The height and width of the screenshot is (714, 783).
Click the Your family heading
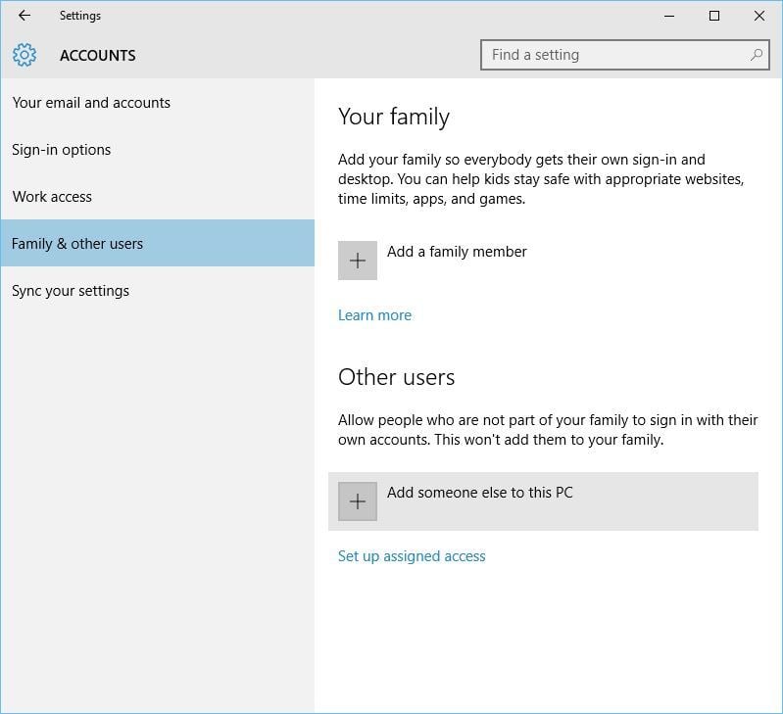tap(394, 118)
